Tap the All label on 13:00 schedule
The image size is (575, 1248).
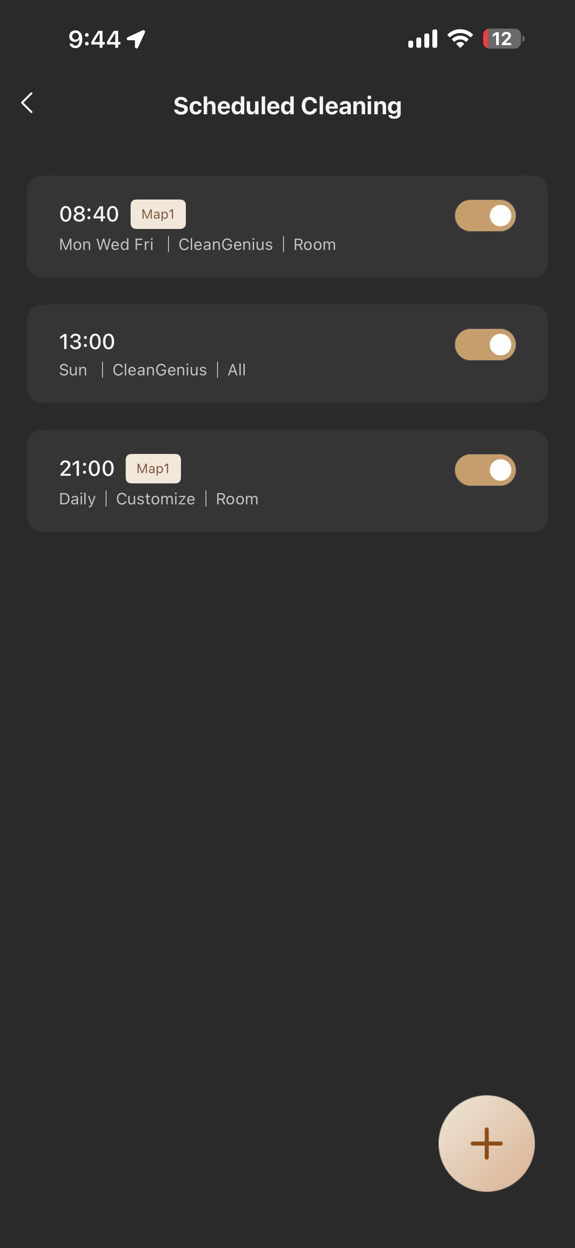tap(237, 370)
